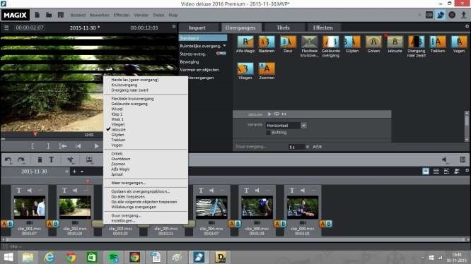This screenshot has height=264, width=471.
Task: Select the Bladeren transition thumbnail
Action: pyautogui.click(x=267, y=42)
